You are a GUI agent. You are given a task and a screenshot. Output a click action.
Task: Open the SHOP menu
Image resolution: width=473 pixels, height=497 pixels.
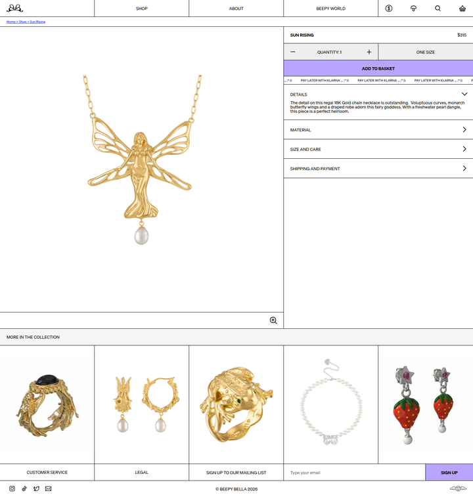coord(141,9)
